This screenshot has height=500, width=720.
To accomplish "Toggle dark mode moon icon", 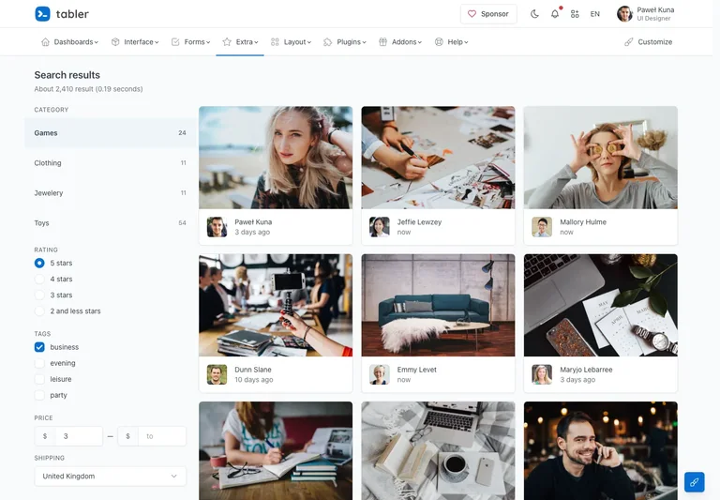I will pyautogui.click(x=534, y=14).
